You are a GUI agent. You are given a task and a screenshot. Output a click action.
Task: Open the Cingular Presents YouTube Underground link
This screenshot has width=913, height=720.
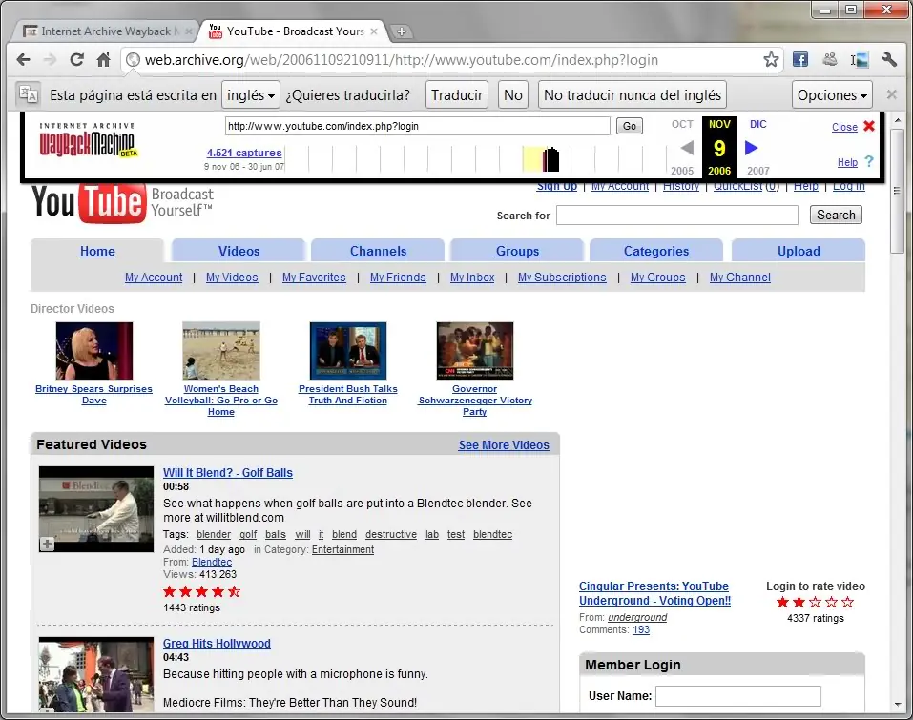pyautogui.click(x=654, y=593)
